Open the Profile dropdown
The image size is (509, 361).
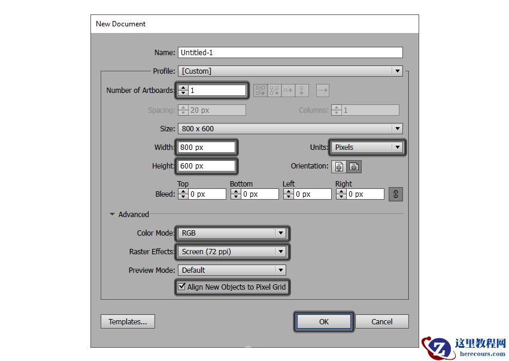(290, 71)
